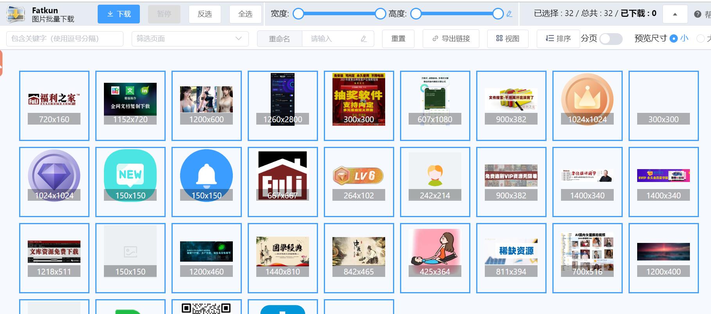This screenshot has height=314, width=711.
Task: Collapse toolbar with the up-arrow button
Action: [x=675, y=14]
